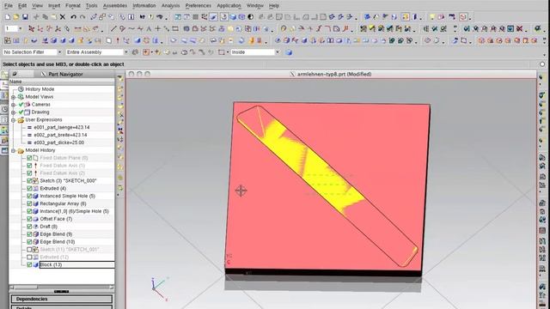
Task: Click the Part Navigator horizontal scrollbar
Action: point(62,288)
